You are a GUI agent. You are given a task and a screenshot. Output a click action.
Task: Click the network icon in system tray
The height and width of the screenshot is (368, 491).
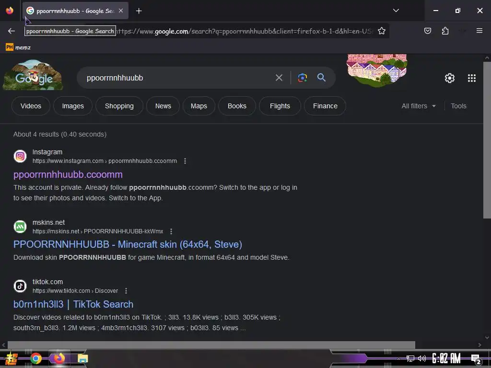pyautogui.click(x=410, y=358)
